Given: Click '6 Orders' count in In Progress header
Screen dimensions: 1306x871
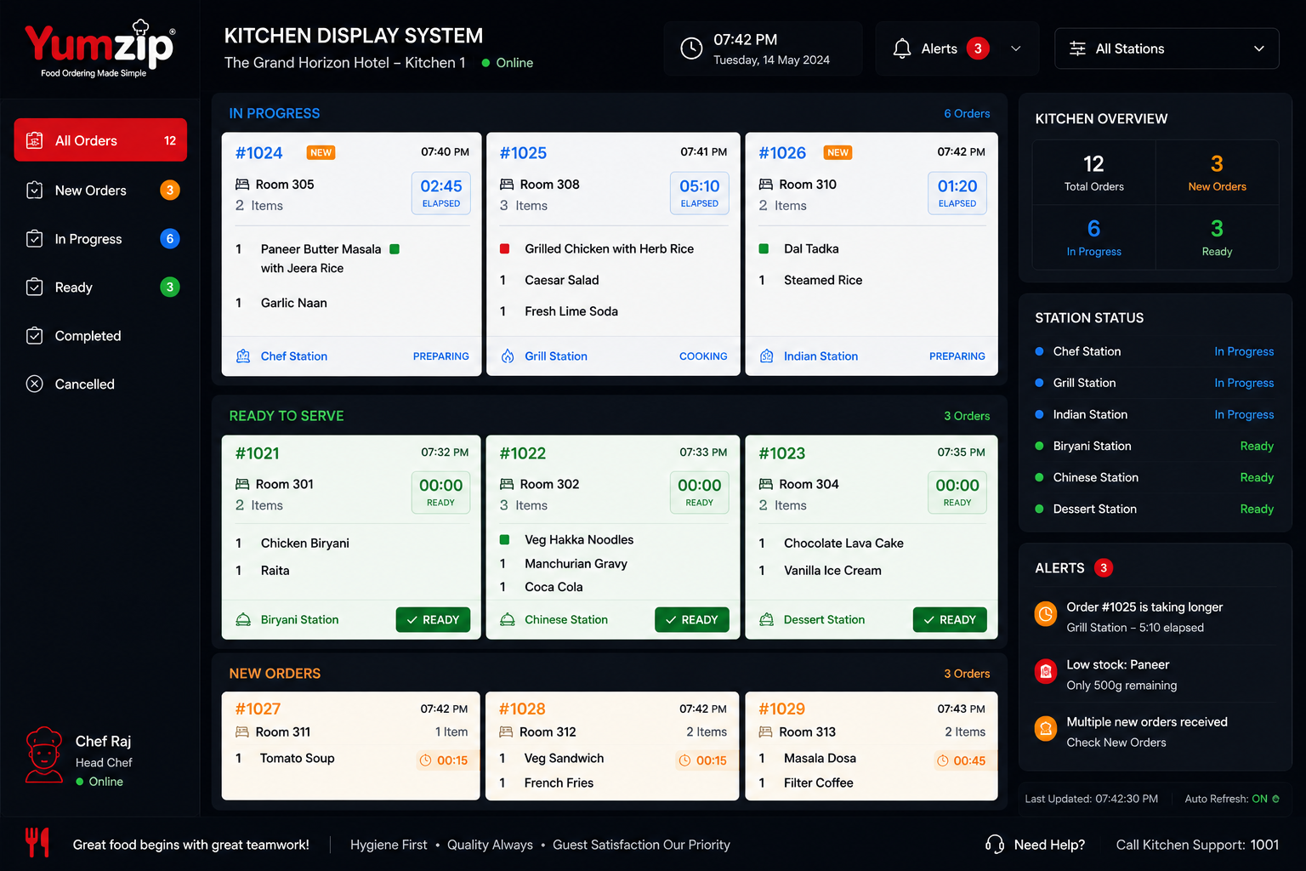Looking at the screenshot, I should pos(967,114).
